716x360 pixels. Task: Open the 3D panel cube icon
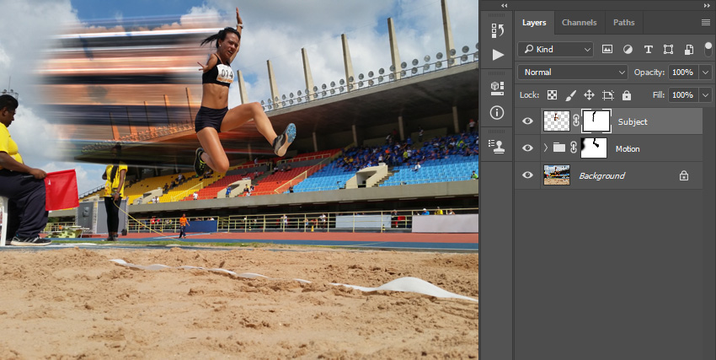(497, 89)
